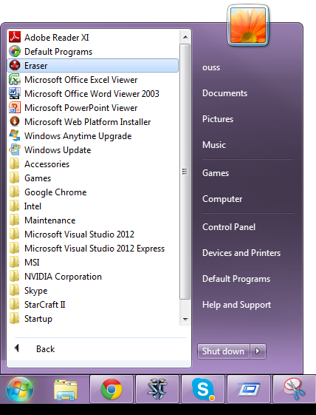316x415 pixels.
Task: Open Adobe Reader XI icon
Action: click(15, 37)
